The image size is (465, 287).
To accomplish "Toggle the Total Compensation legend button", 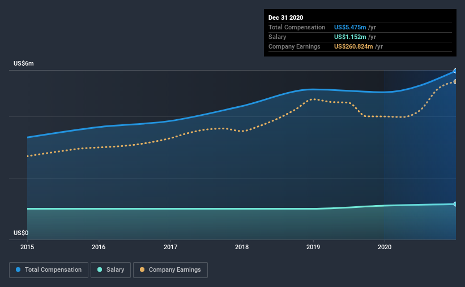I will 49,270.
